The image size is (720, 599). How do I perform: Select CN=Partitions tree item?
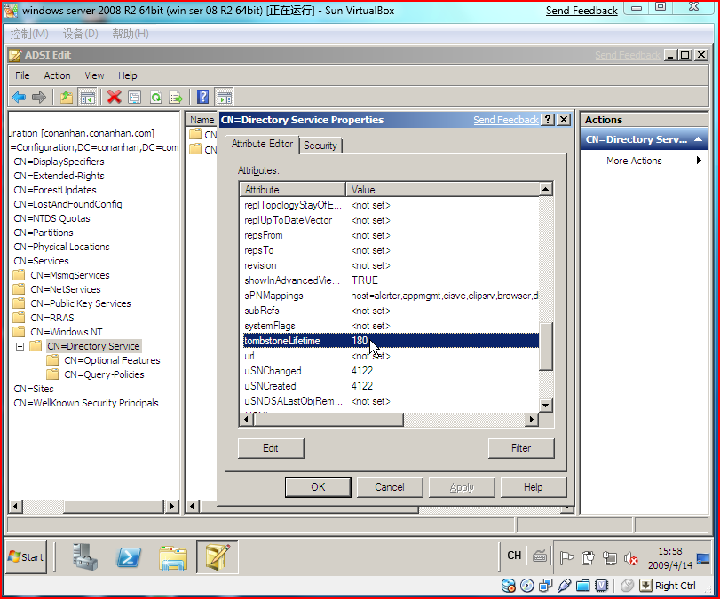(44, 233)
